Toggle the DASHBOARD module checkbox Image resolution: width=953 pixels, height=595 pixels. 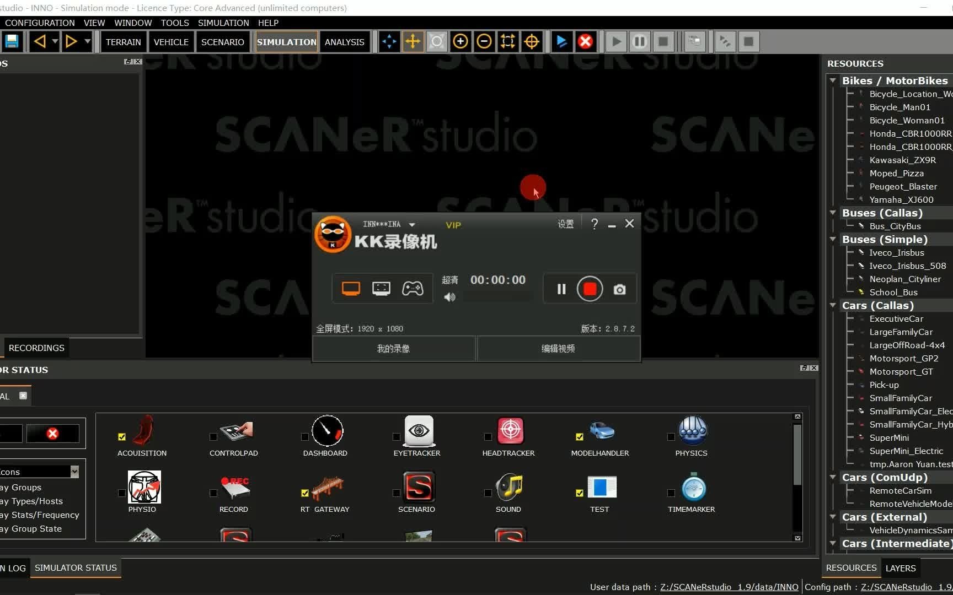coord(305,437)
